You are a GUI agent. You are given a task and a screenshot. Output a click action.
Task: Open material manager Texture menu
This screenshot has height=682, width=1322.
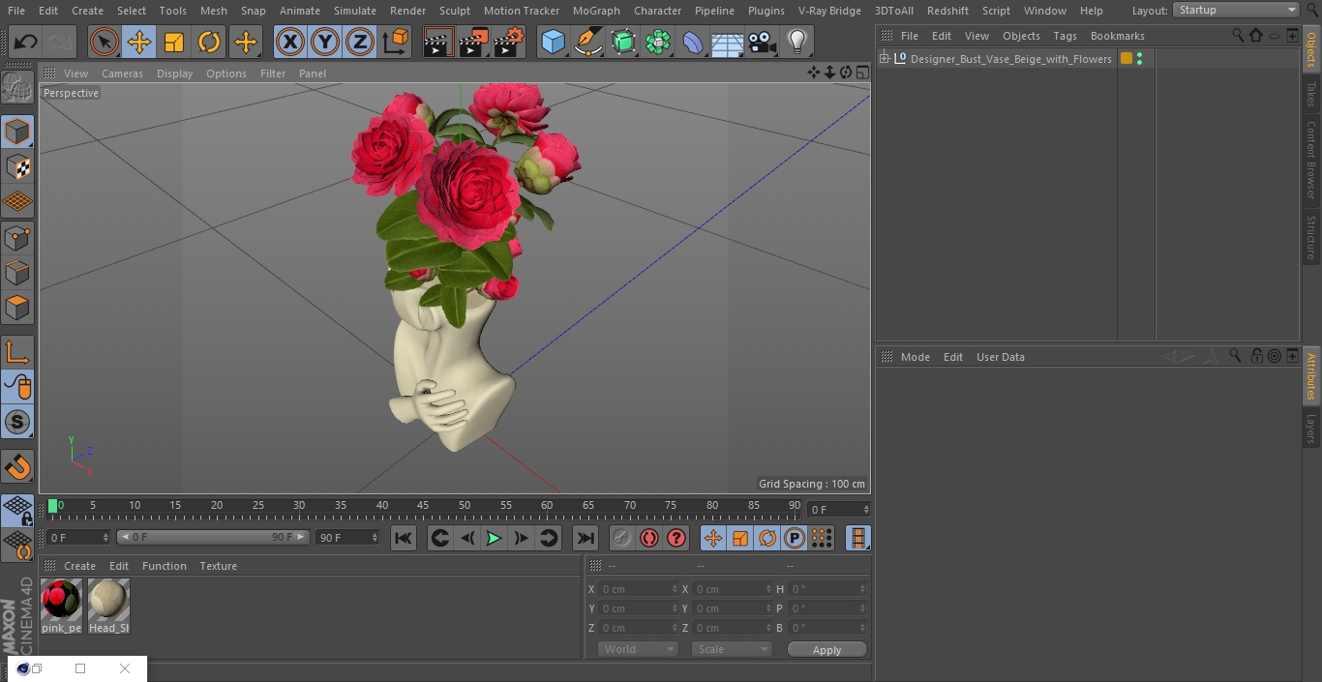point(218,566)
